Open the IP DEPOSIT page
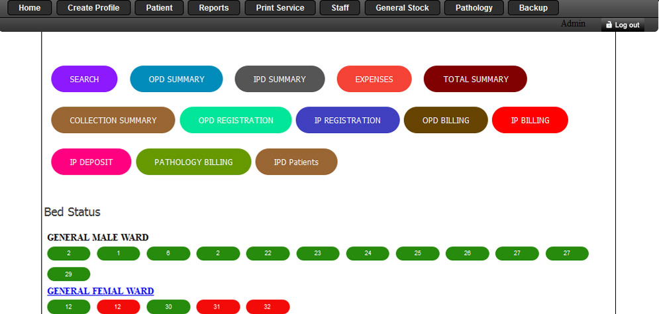 click(91, 162)
